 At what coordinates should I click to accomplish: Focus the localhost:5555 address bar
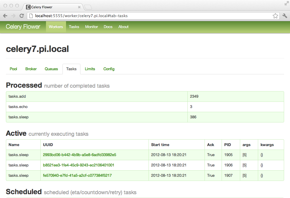tap(153, 16)
